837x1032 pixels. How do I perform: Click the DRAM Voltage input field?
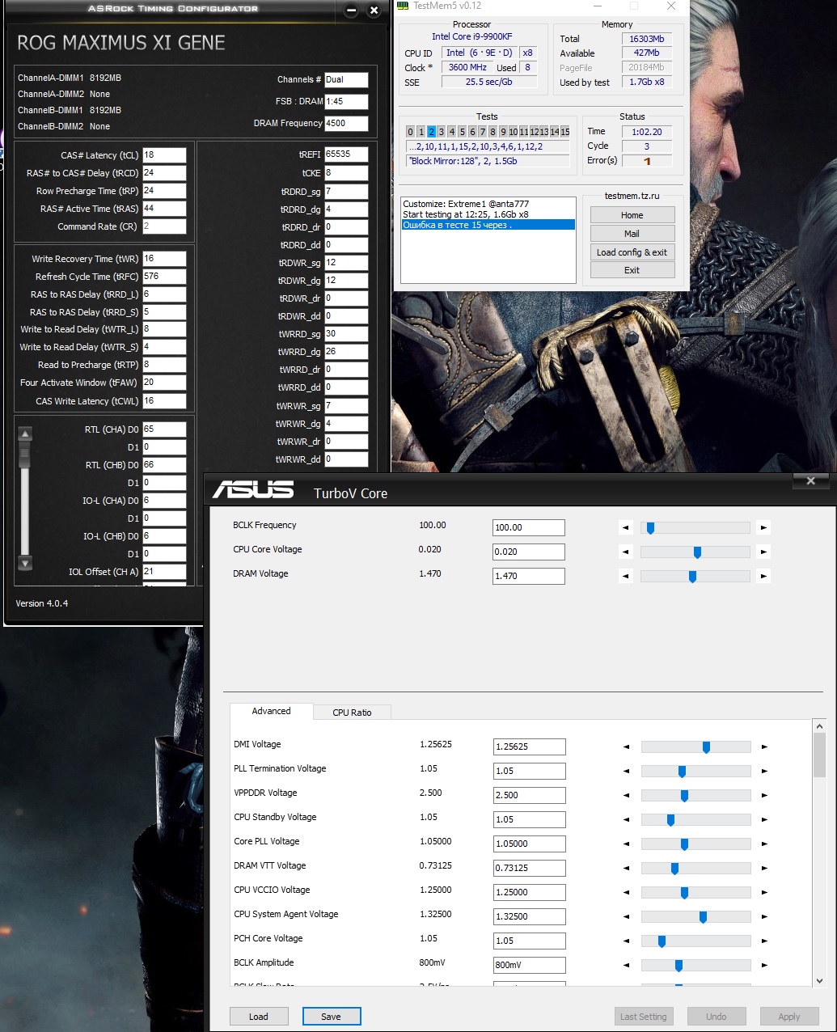pos(529,576)
